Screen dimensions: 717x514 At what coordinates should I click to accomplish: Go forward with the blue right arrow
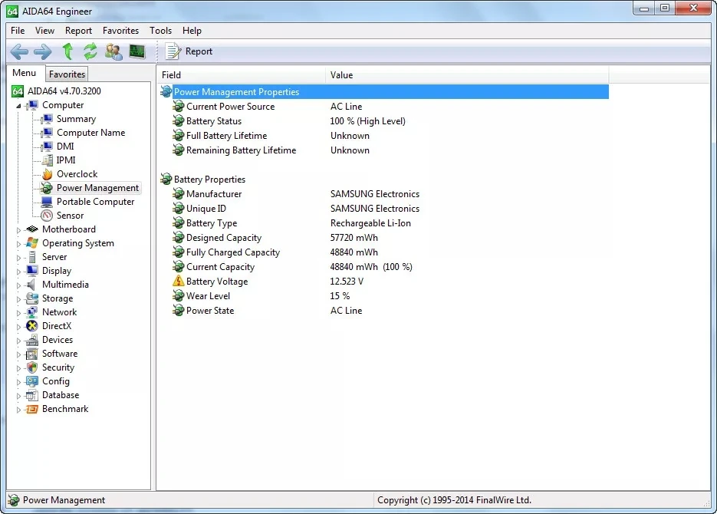[x=43, y=51]
